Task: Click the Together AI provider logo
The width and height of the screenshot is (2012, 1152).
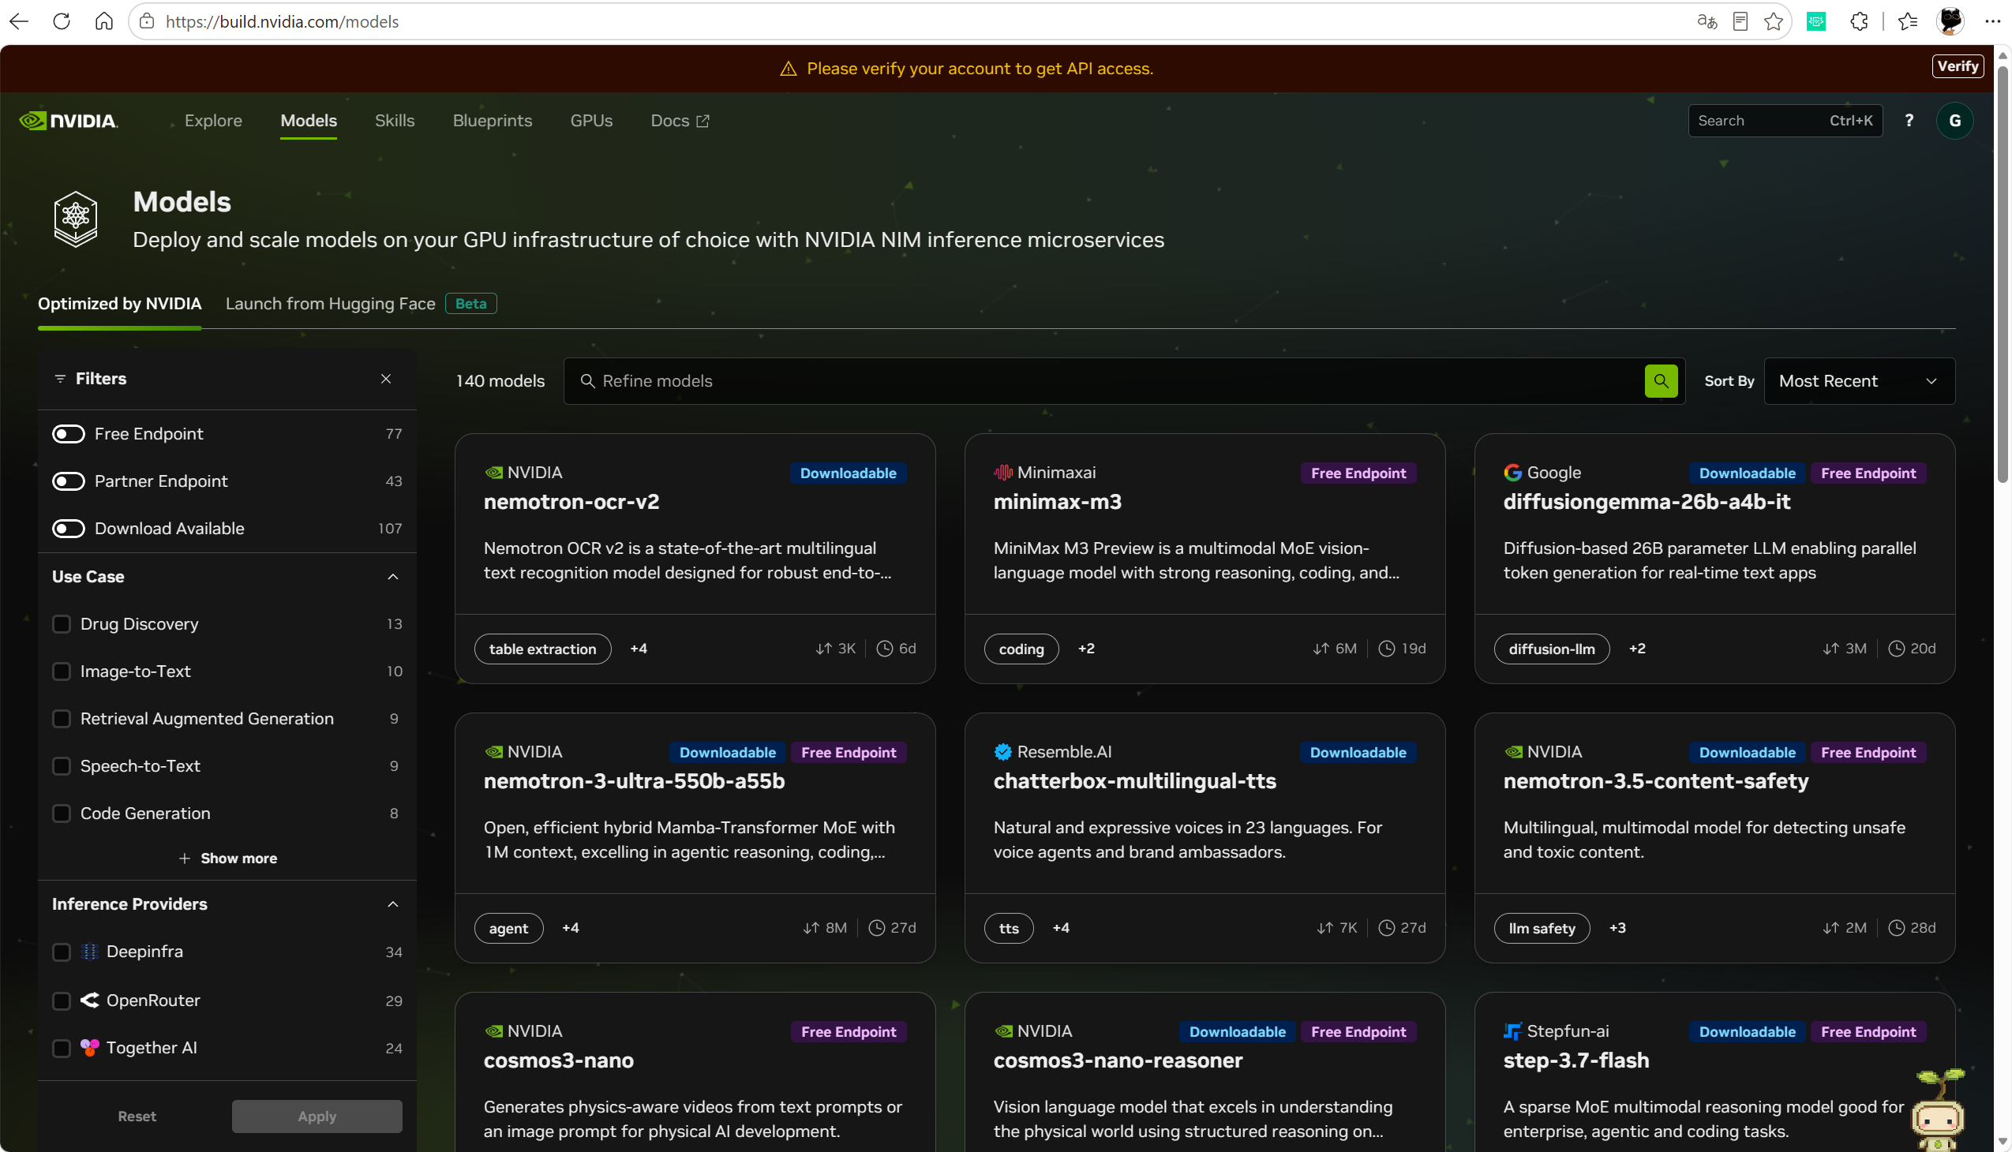Action: pos(89,1047)
